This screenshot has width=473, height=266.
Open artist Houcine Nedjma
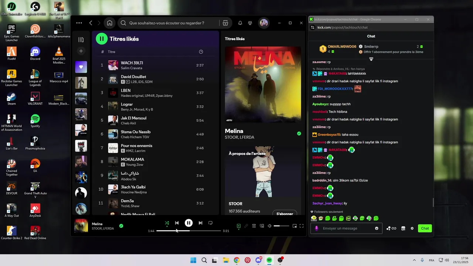134,192
